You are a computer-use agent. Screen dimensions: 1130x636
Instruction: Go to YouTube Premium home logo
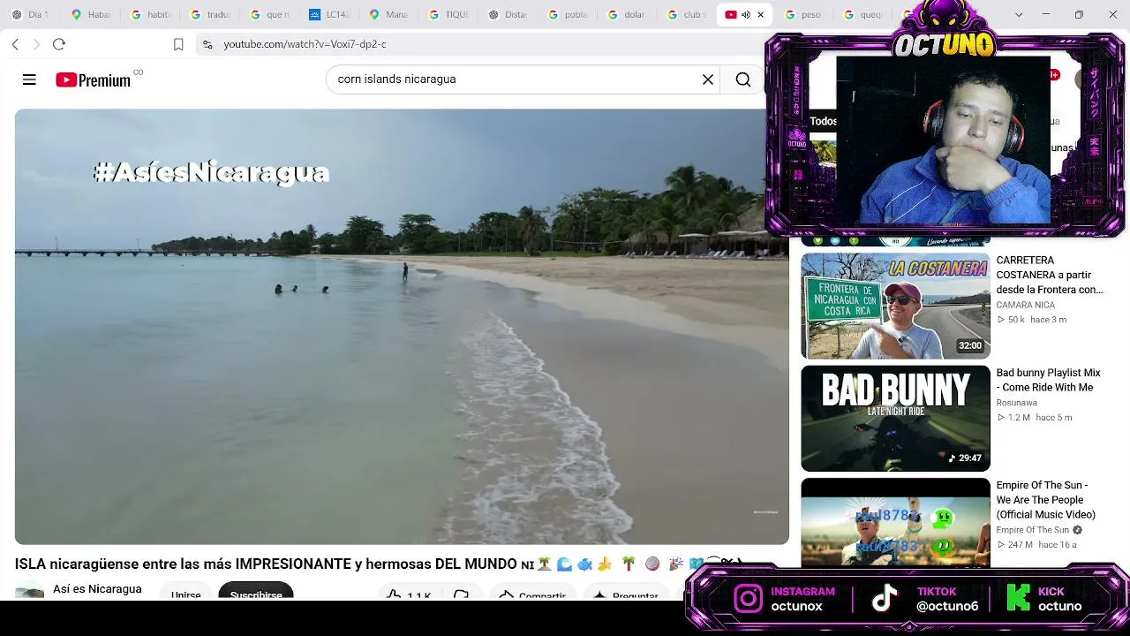pos(93,80)
